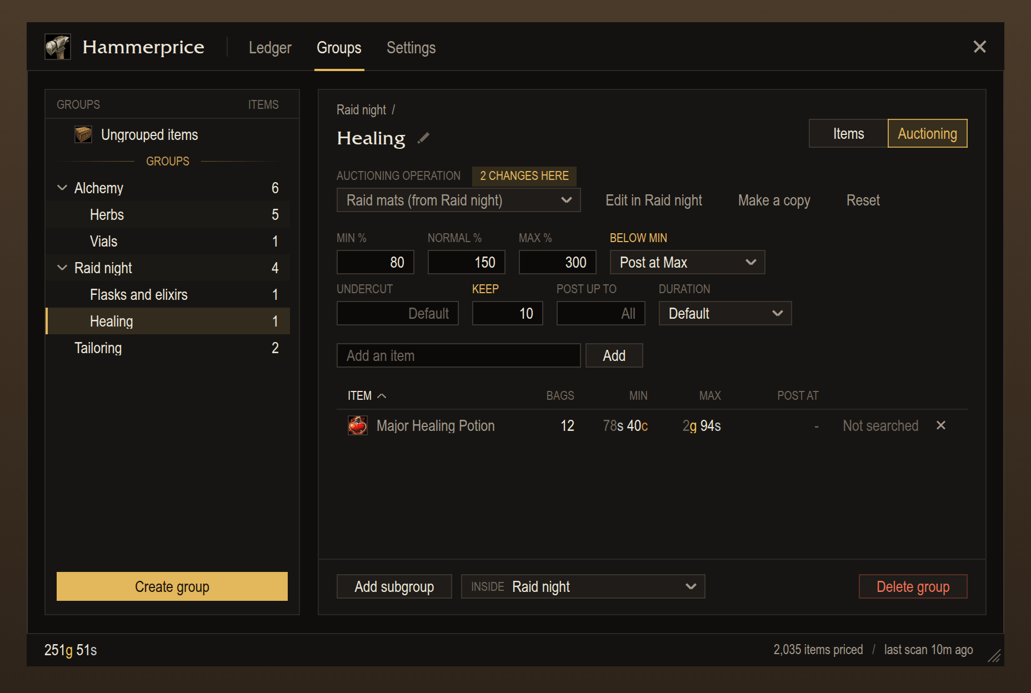The height and width of the screenshot is (693, 1031).
Task: Click the Ungrouped items crate icon
Action: (83, 134)
